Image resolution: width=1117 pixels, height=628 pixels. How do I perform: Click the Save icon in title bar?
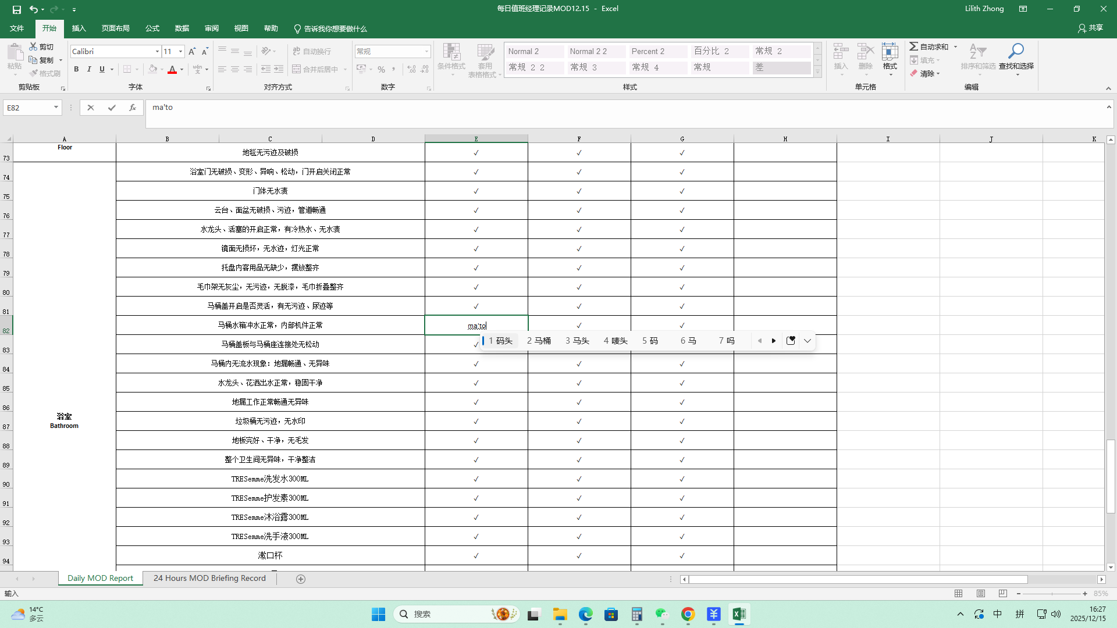coord(16,9)
